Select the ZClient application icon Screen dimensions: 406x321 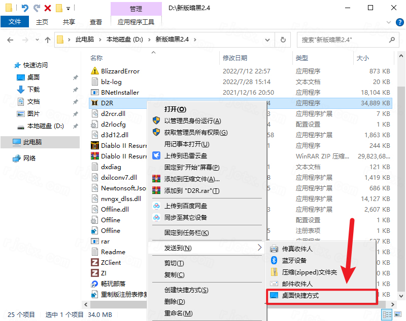point(95,262)
